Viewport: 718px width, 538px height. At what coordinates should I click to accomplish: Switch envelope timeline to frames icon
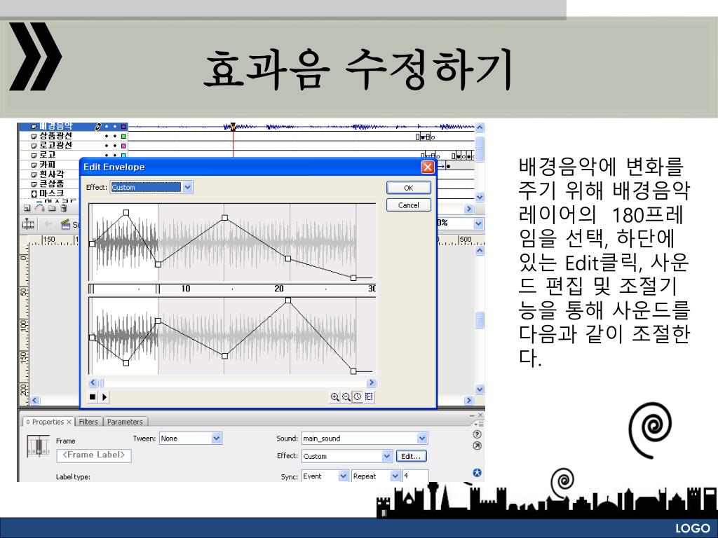(369, 397)
